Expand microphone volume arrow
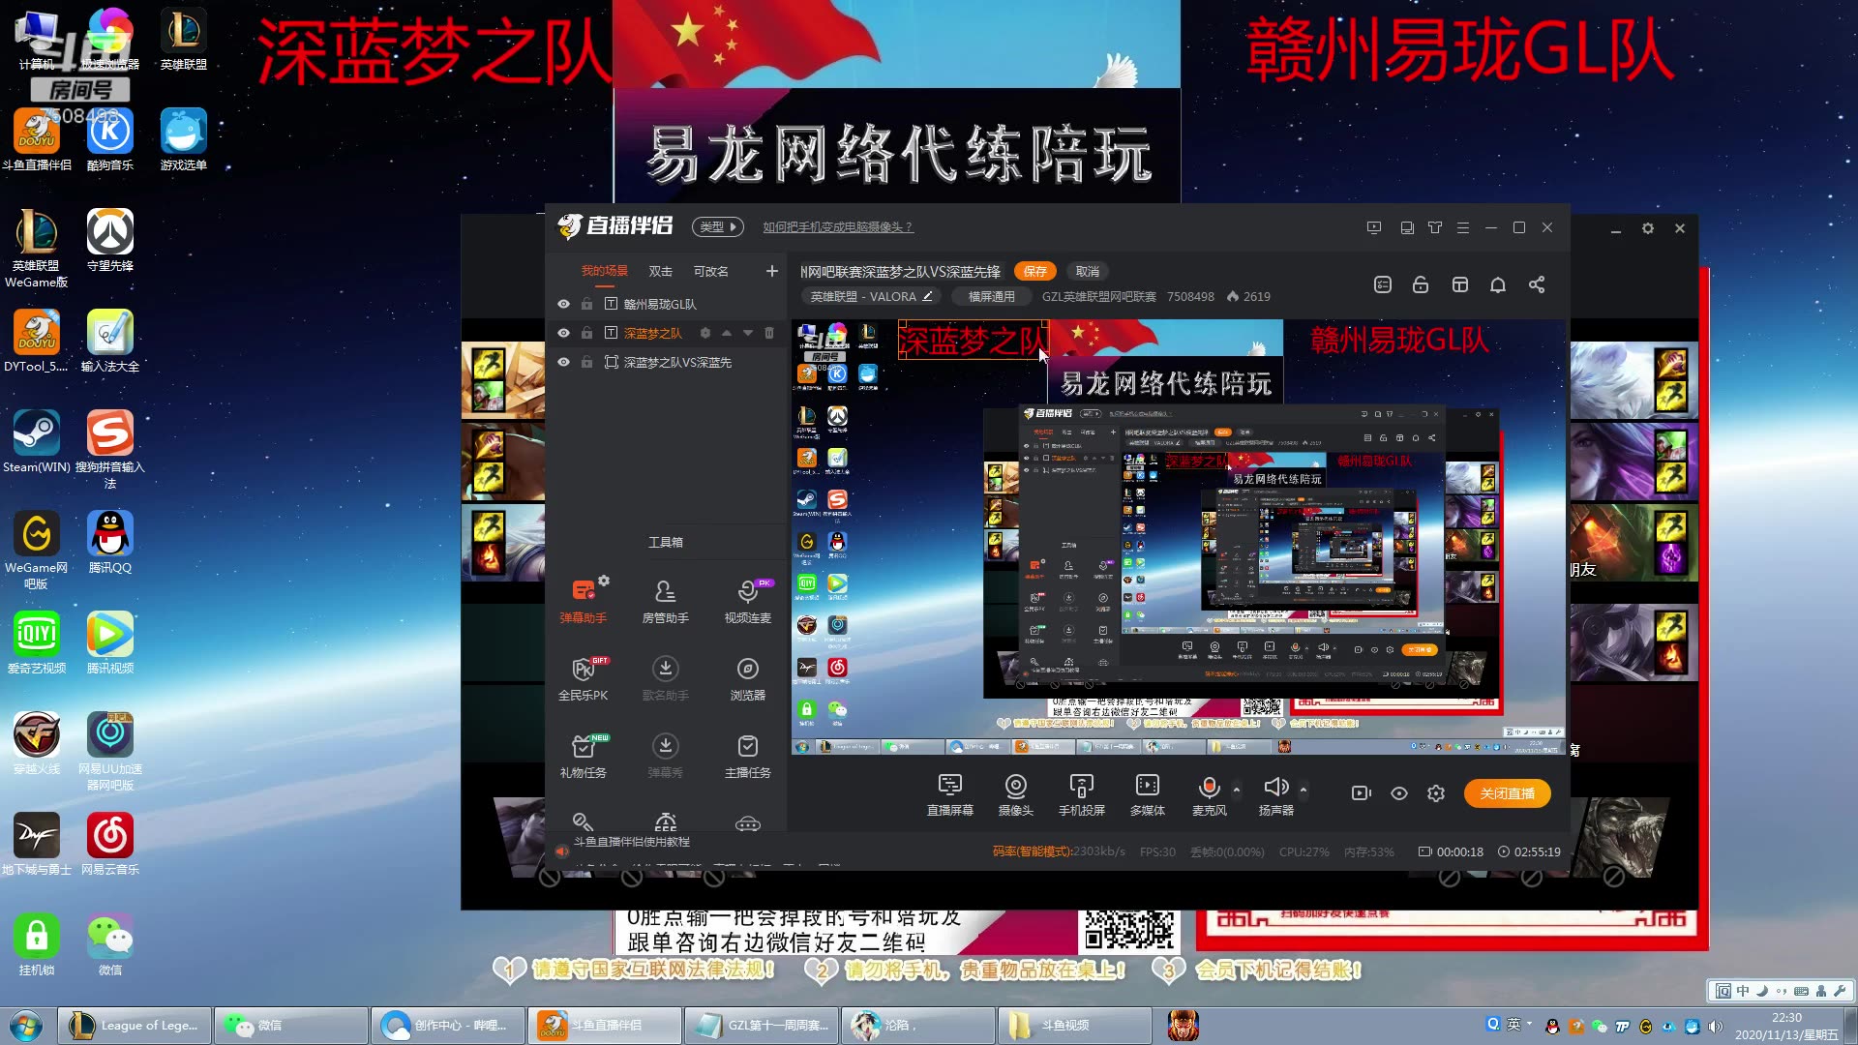This screenshot has height=1045, width=1858. (1236, 790)
